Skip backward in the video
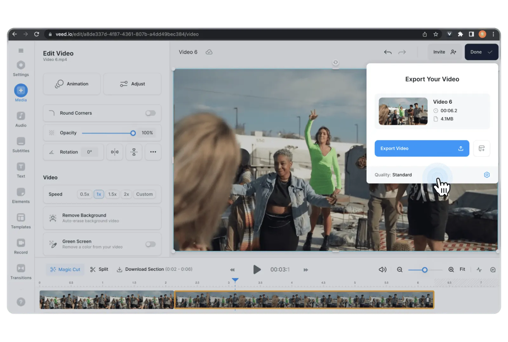 click(x=232, y=270)
